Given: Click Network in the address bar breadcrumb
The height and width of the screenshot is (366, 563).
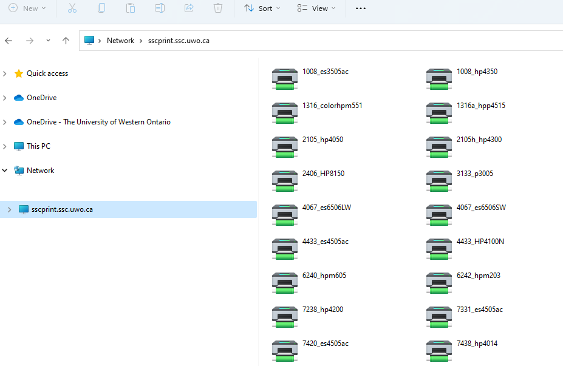Looking at the screenshot, I should click(120, 40).
